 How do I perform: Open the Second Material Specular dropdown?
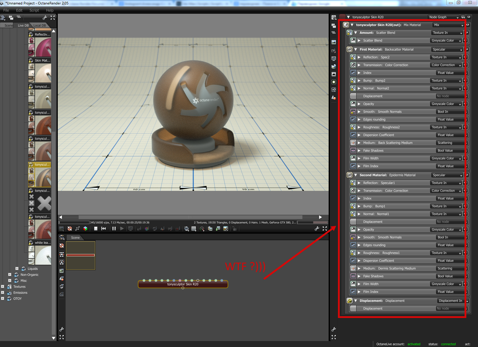click(x=447, y=175)
